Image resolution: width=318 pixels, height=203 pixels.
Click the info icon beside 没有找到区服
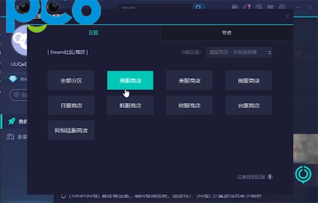270,176
